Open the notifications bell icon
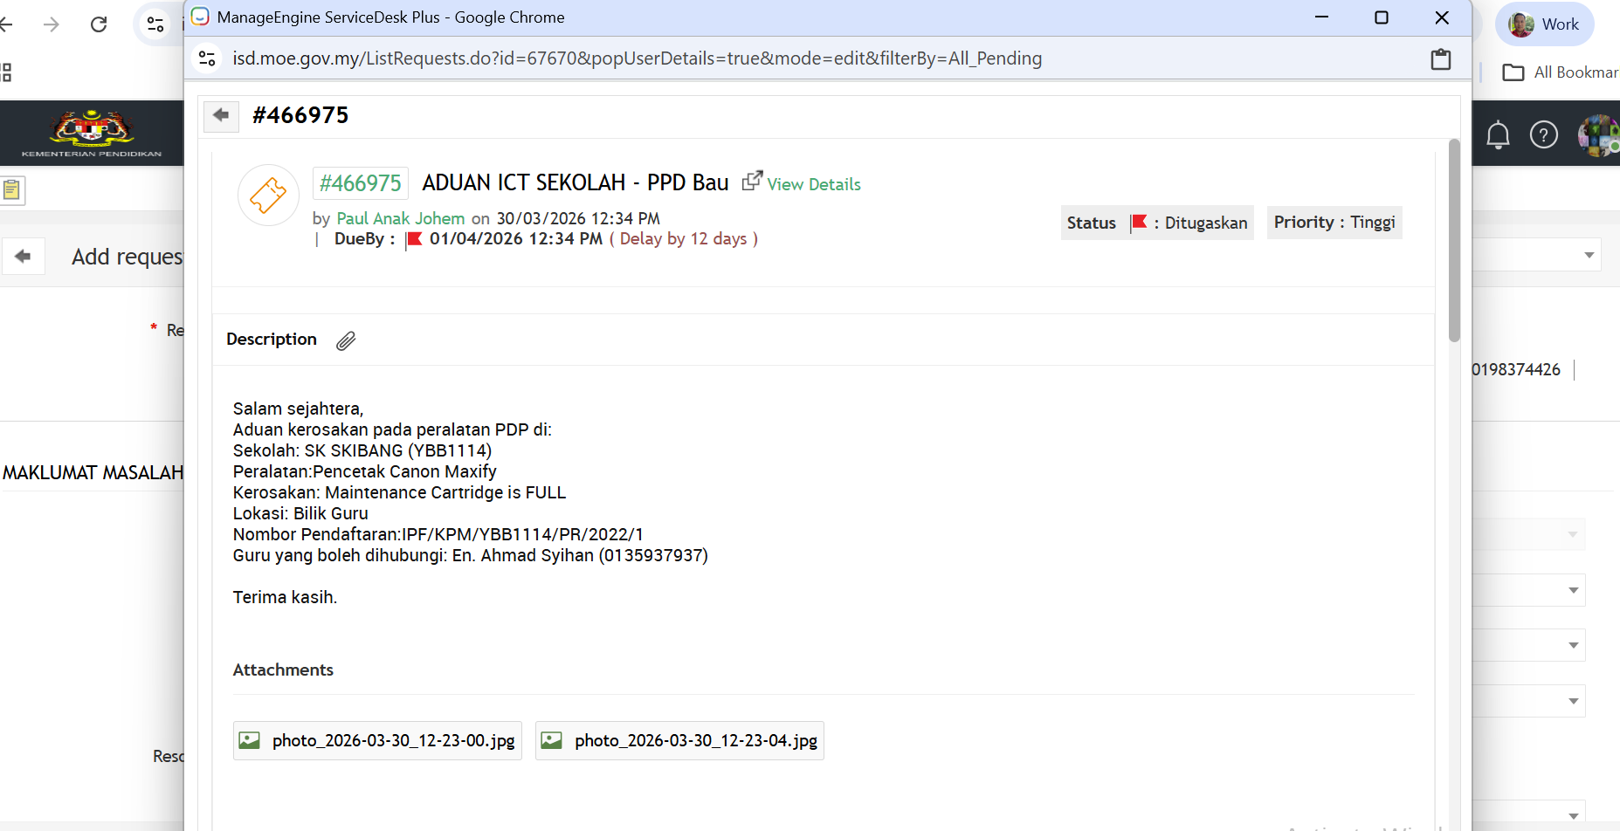Screen dimensions: 1620x831 [1498, 135]
